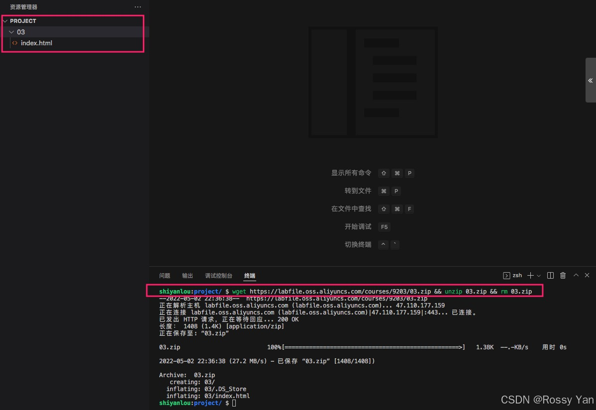The height and width of the screenshot is (410, 596).
Task: Click the PROJECT section title
Action: click(23, 21)
